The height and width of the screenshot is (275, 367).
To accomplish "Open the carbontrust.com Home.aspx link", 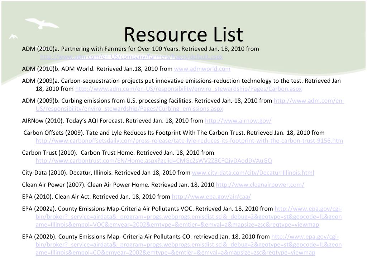I will (154, 161).
